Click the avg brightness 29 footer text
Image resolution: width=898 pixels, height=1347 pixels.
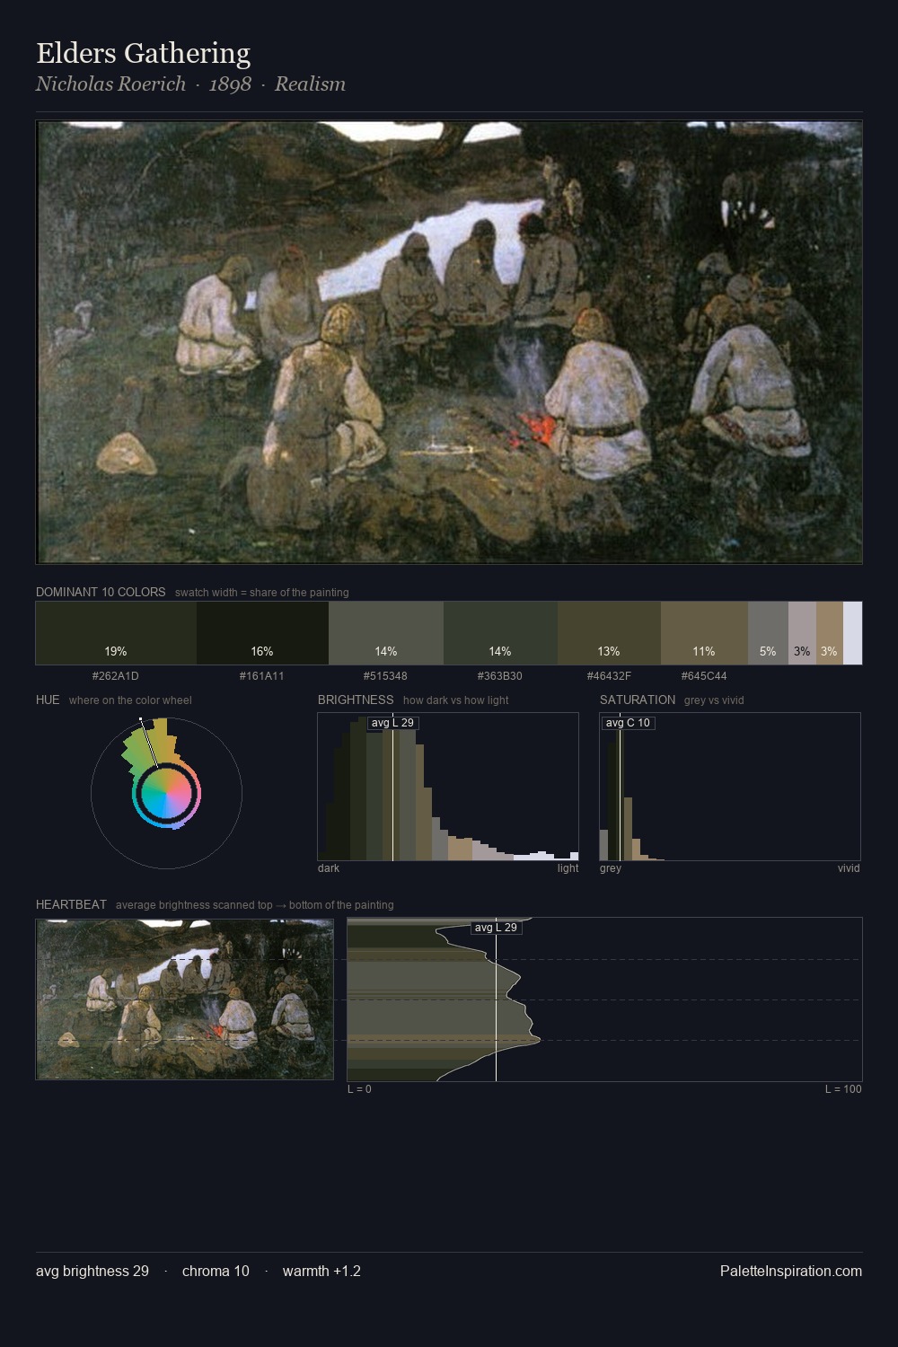pos(92,1272)
